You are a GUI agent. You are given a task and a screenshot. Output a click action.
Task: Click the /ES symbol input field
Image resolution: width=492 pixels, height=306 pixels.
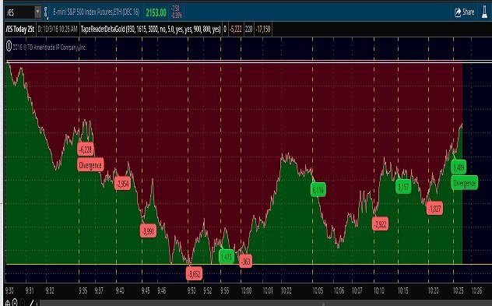click(x=19, y=12)
